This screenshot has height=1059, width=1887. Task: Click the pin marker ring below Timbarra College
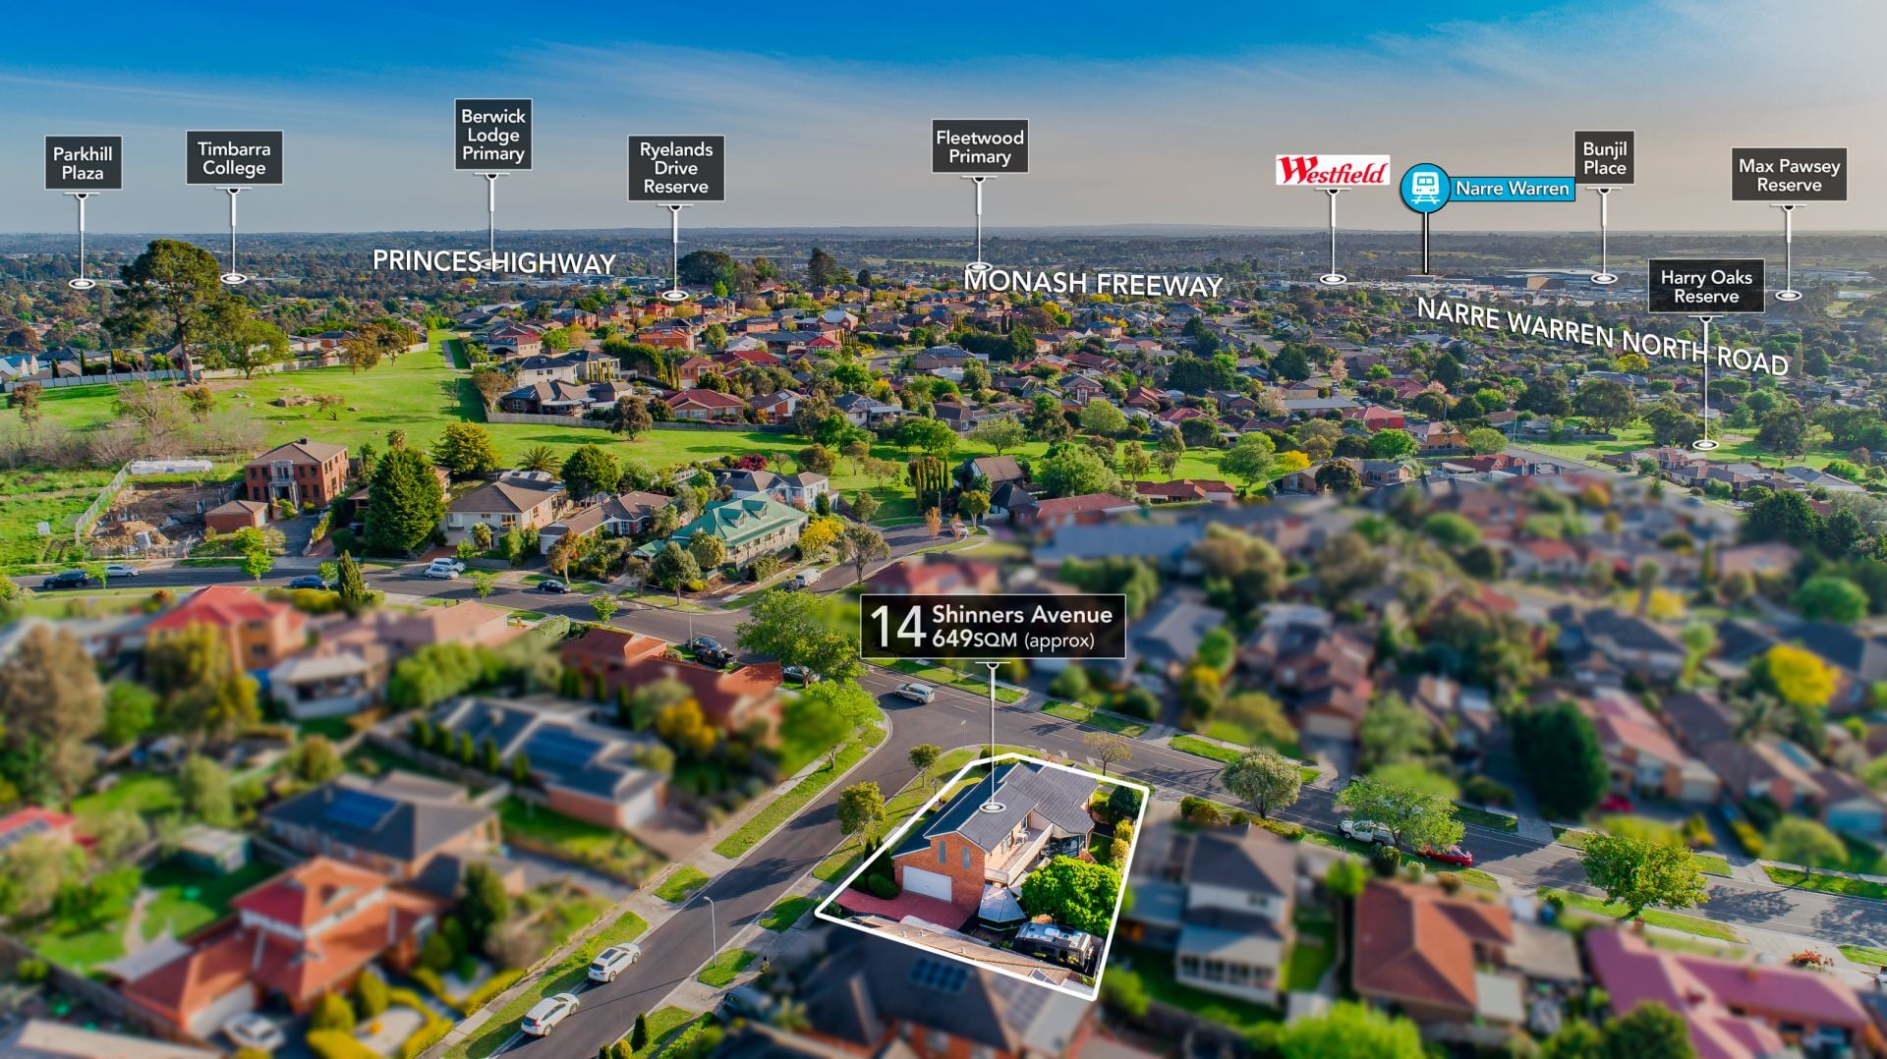(x=233, y=279)
